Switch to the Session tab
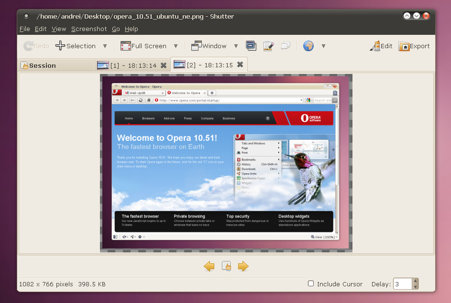451x303 pixels. [x=56, y=65]
